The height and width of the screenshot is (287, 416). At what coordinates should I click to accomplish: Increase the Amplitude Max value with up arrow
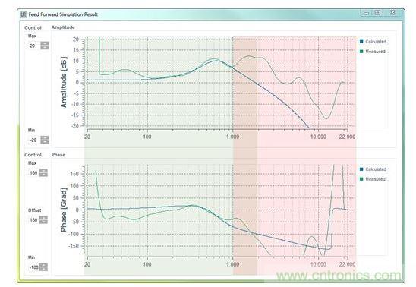45,44
